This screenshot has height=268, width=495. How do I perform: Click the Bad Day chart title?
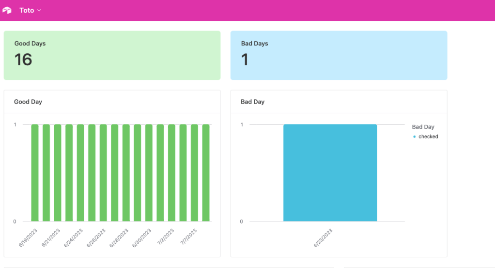pos(252,102)
